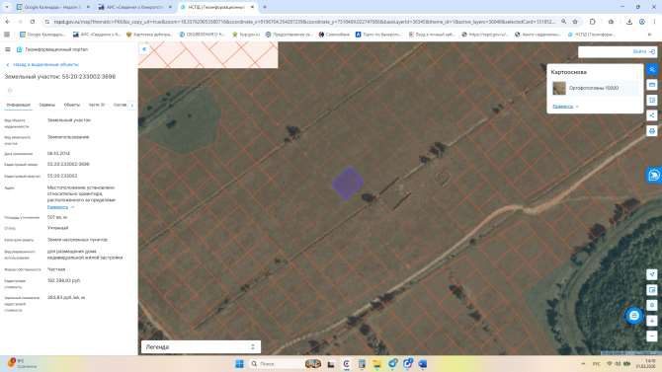Open the hamburger menu of the portal
The height and width of the screenshot is (372, 662).
(8, 49)
